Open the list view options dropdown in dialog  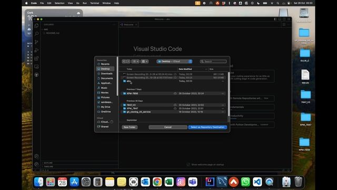[x=135, y=61]
